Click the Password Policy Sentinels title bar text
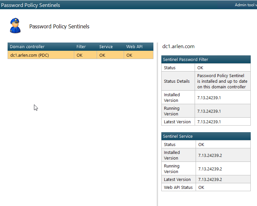Viewport: 257px width, 206px height. [30, 5]
